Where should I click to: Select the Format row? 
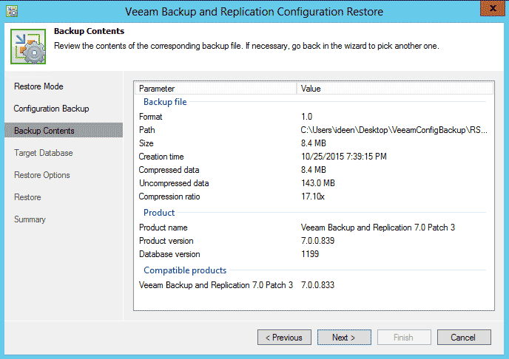314,117
